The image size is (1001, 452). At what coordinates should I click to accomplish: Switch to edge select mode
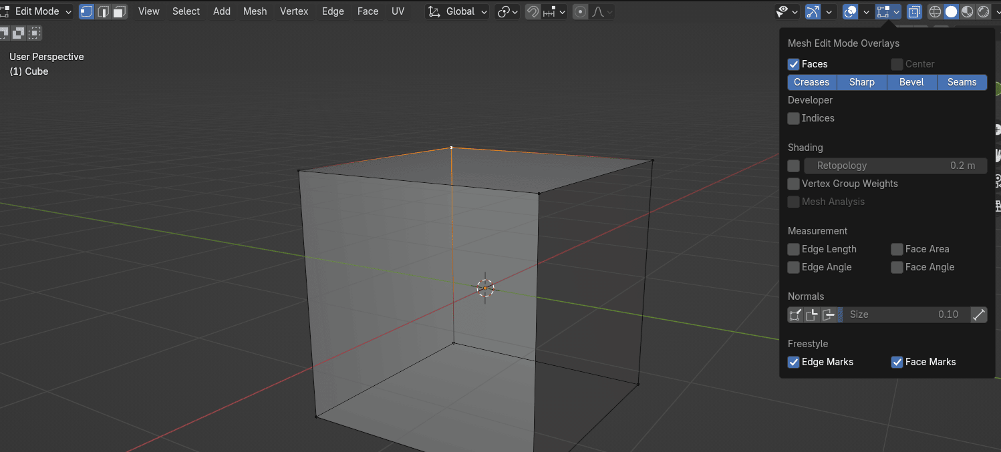pos(103,11)
